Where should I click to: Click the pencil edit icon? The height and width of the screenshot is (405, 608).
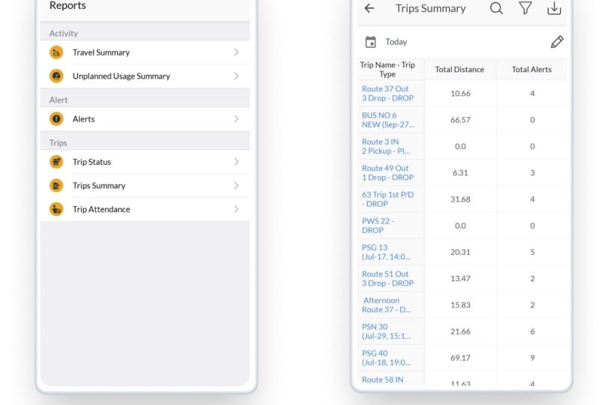coord(556,42)
